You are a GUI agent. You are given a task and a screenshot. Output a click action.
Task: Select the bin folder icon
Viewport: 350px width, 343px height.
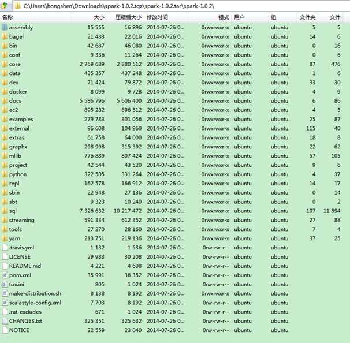click(5, 46)
